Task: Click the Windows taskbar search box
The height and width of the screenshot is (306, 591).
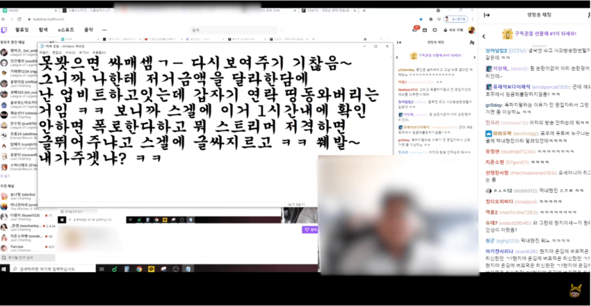Action: point(53,269)
